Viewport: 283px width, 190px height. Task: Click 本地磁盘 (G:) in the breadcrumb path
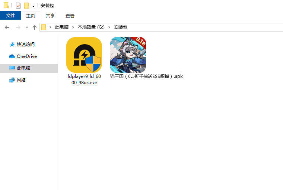click(91, 27)
